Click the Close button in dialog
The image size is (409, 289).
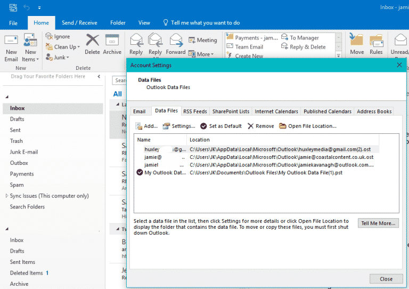[x=386, y=279]
